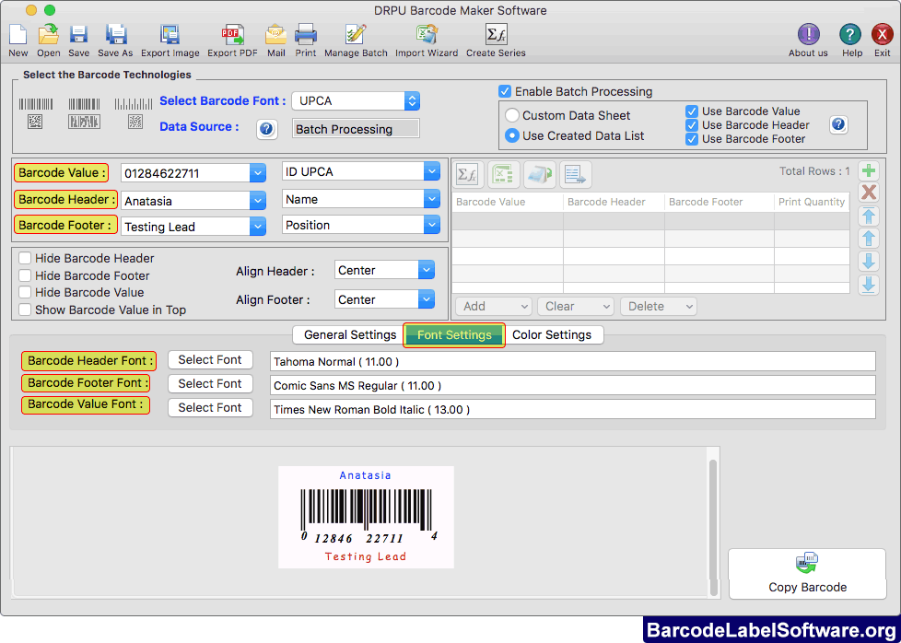Click Tahoma Normal font field
The image size is (901, 643).
click(x=572, y=361)
